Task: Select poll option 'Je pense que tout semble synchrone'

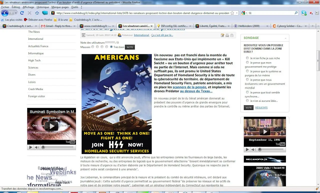Action: pos(247,92)
